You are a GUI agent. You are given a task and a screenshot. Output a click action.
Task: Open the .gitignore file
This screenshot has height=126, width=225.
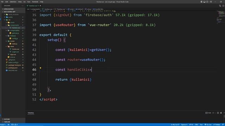pyautogui.click(x=13, y=60)
